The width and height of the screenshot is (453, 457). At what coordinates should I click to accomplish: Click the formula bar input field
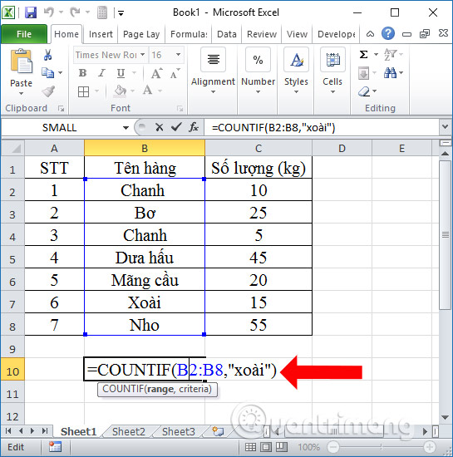coord(322,127)
